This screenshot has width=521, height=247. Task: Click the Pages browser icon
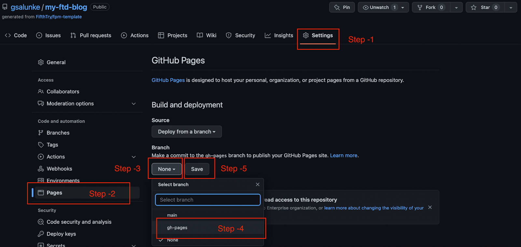coord(41,193)
